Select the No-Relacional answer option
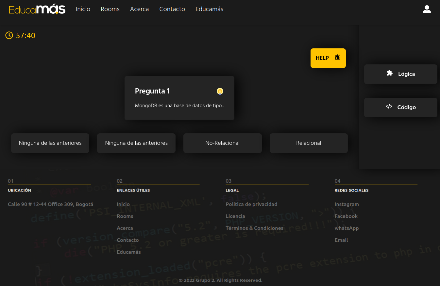Screen dimensions: 440x286 [222, 143]
